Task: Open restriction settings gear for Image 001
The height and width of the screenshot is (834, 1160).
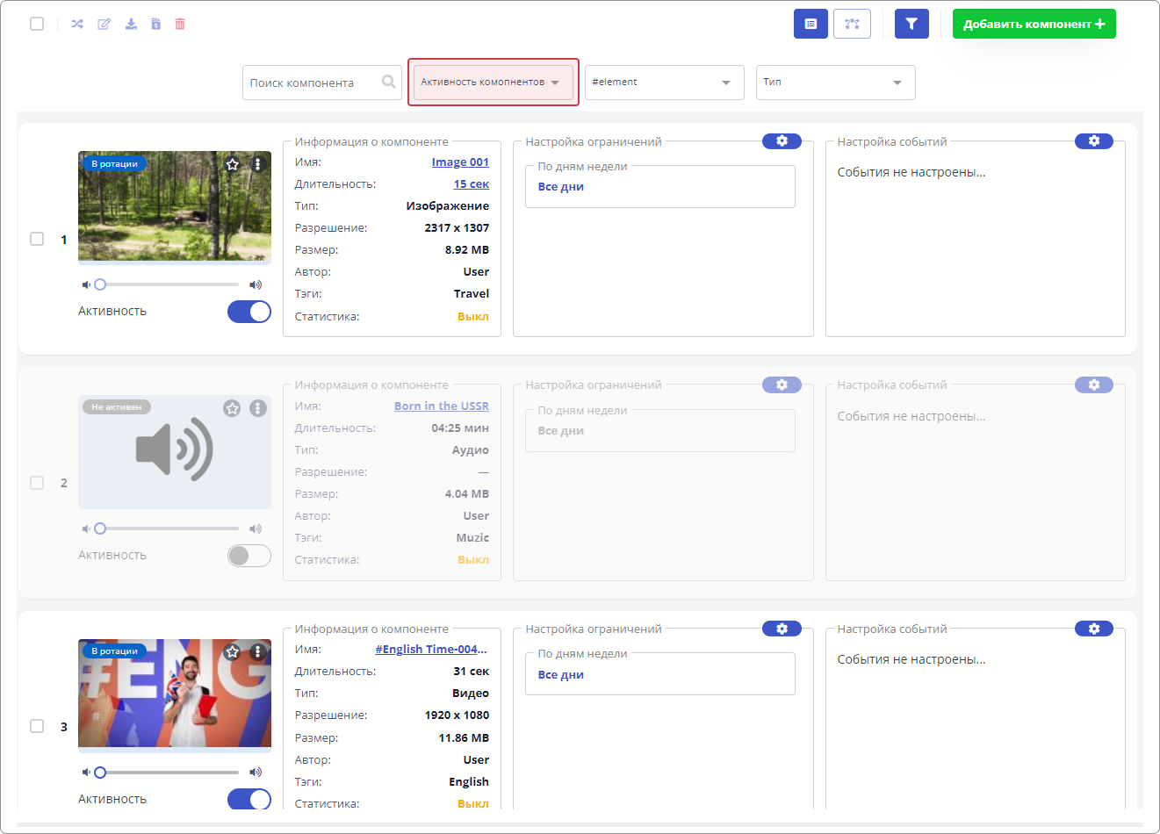Action: click(x=782, y=141)
